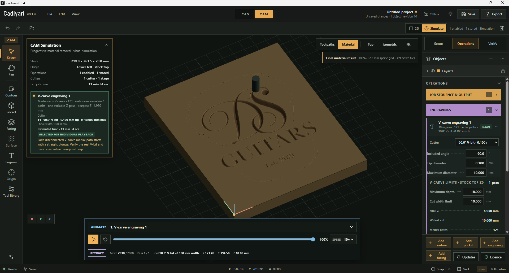Choose the Facing tool
Viewport: 509px width, 273px height.
point(11,125)
